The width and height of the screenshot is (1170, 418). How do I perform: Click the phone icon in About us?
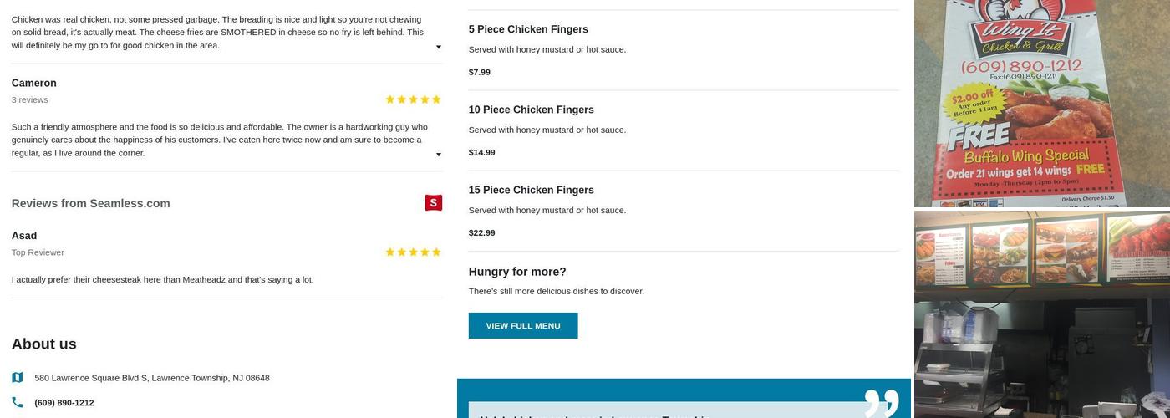click(18, 403)
